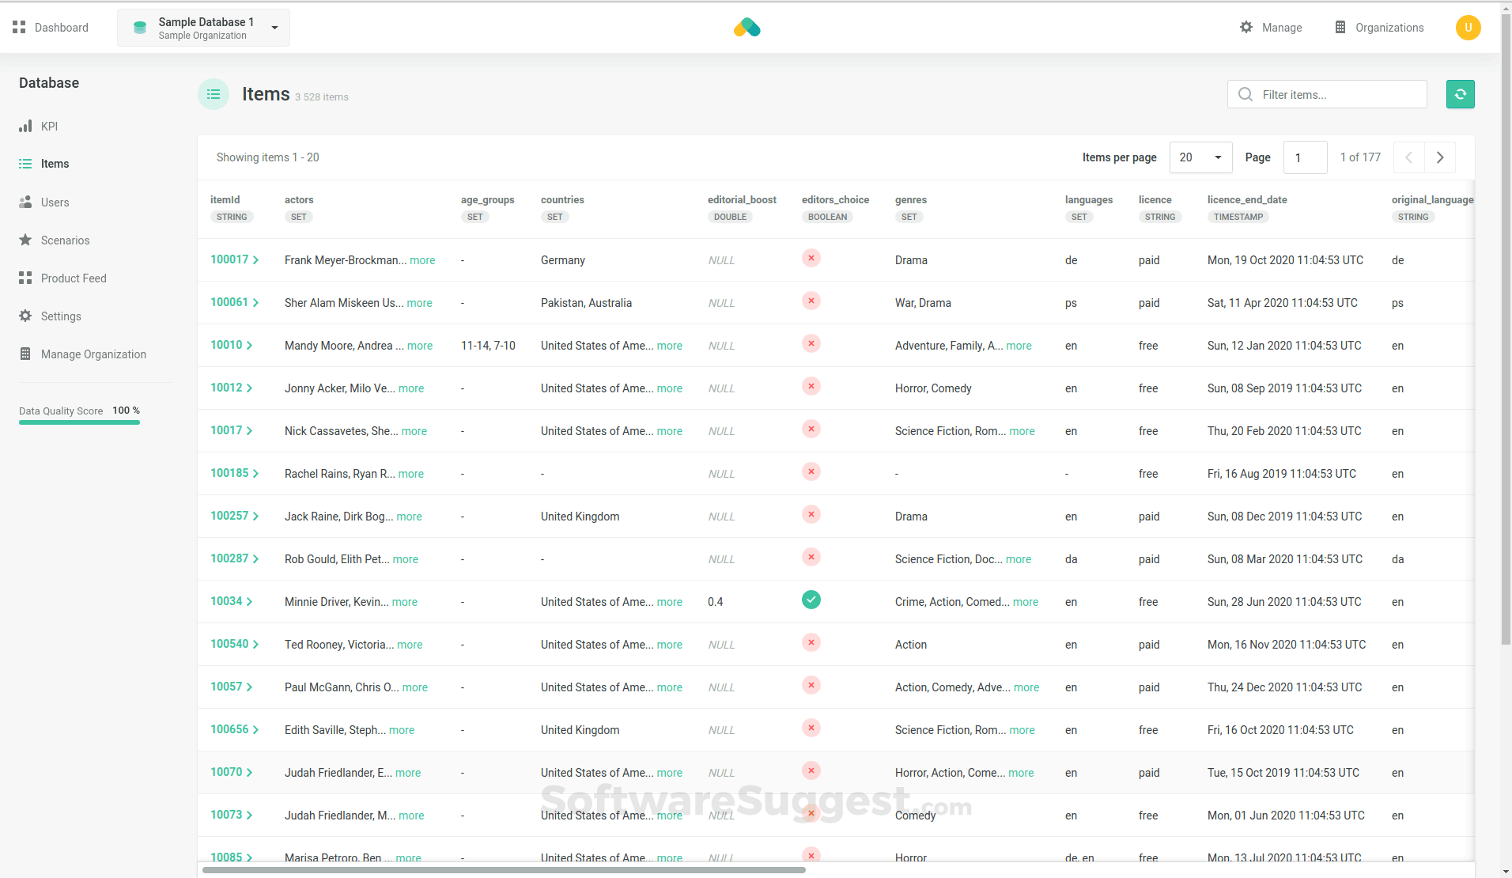This screenshot has width=1512, height=878.
Task: Expand actors 'more' for Frank Meyer-Brockman
Action: (422, 260)
